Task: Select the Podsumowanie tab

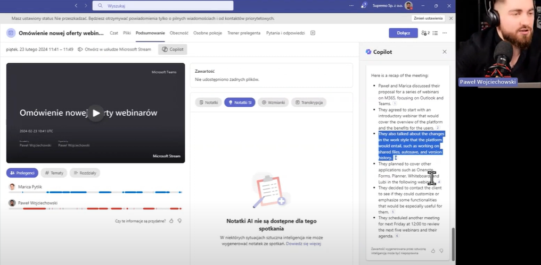Action: (150, 33)
